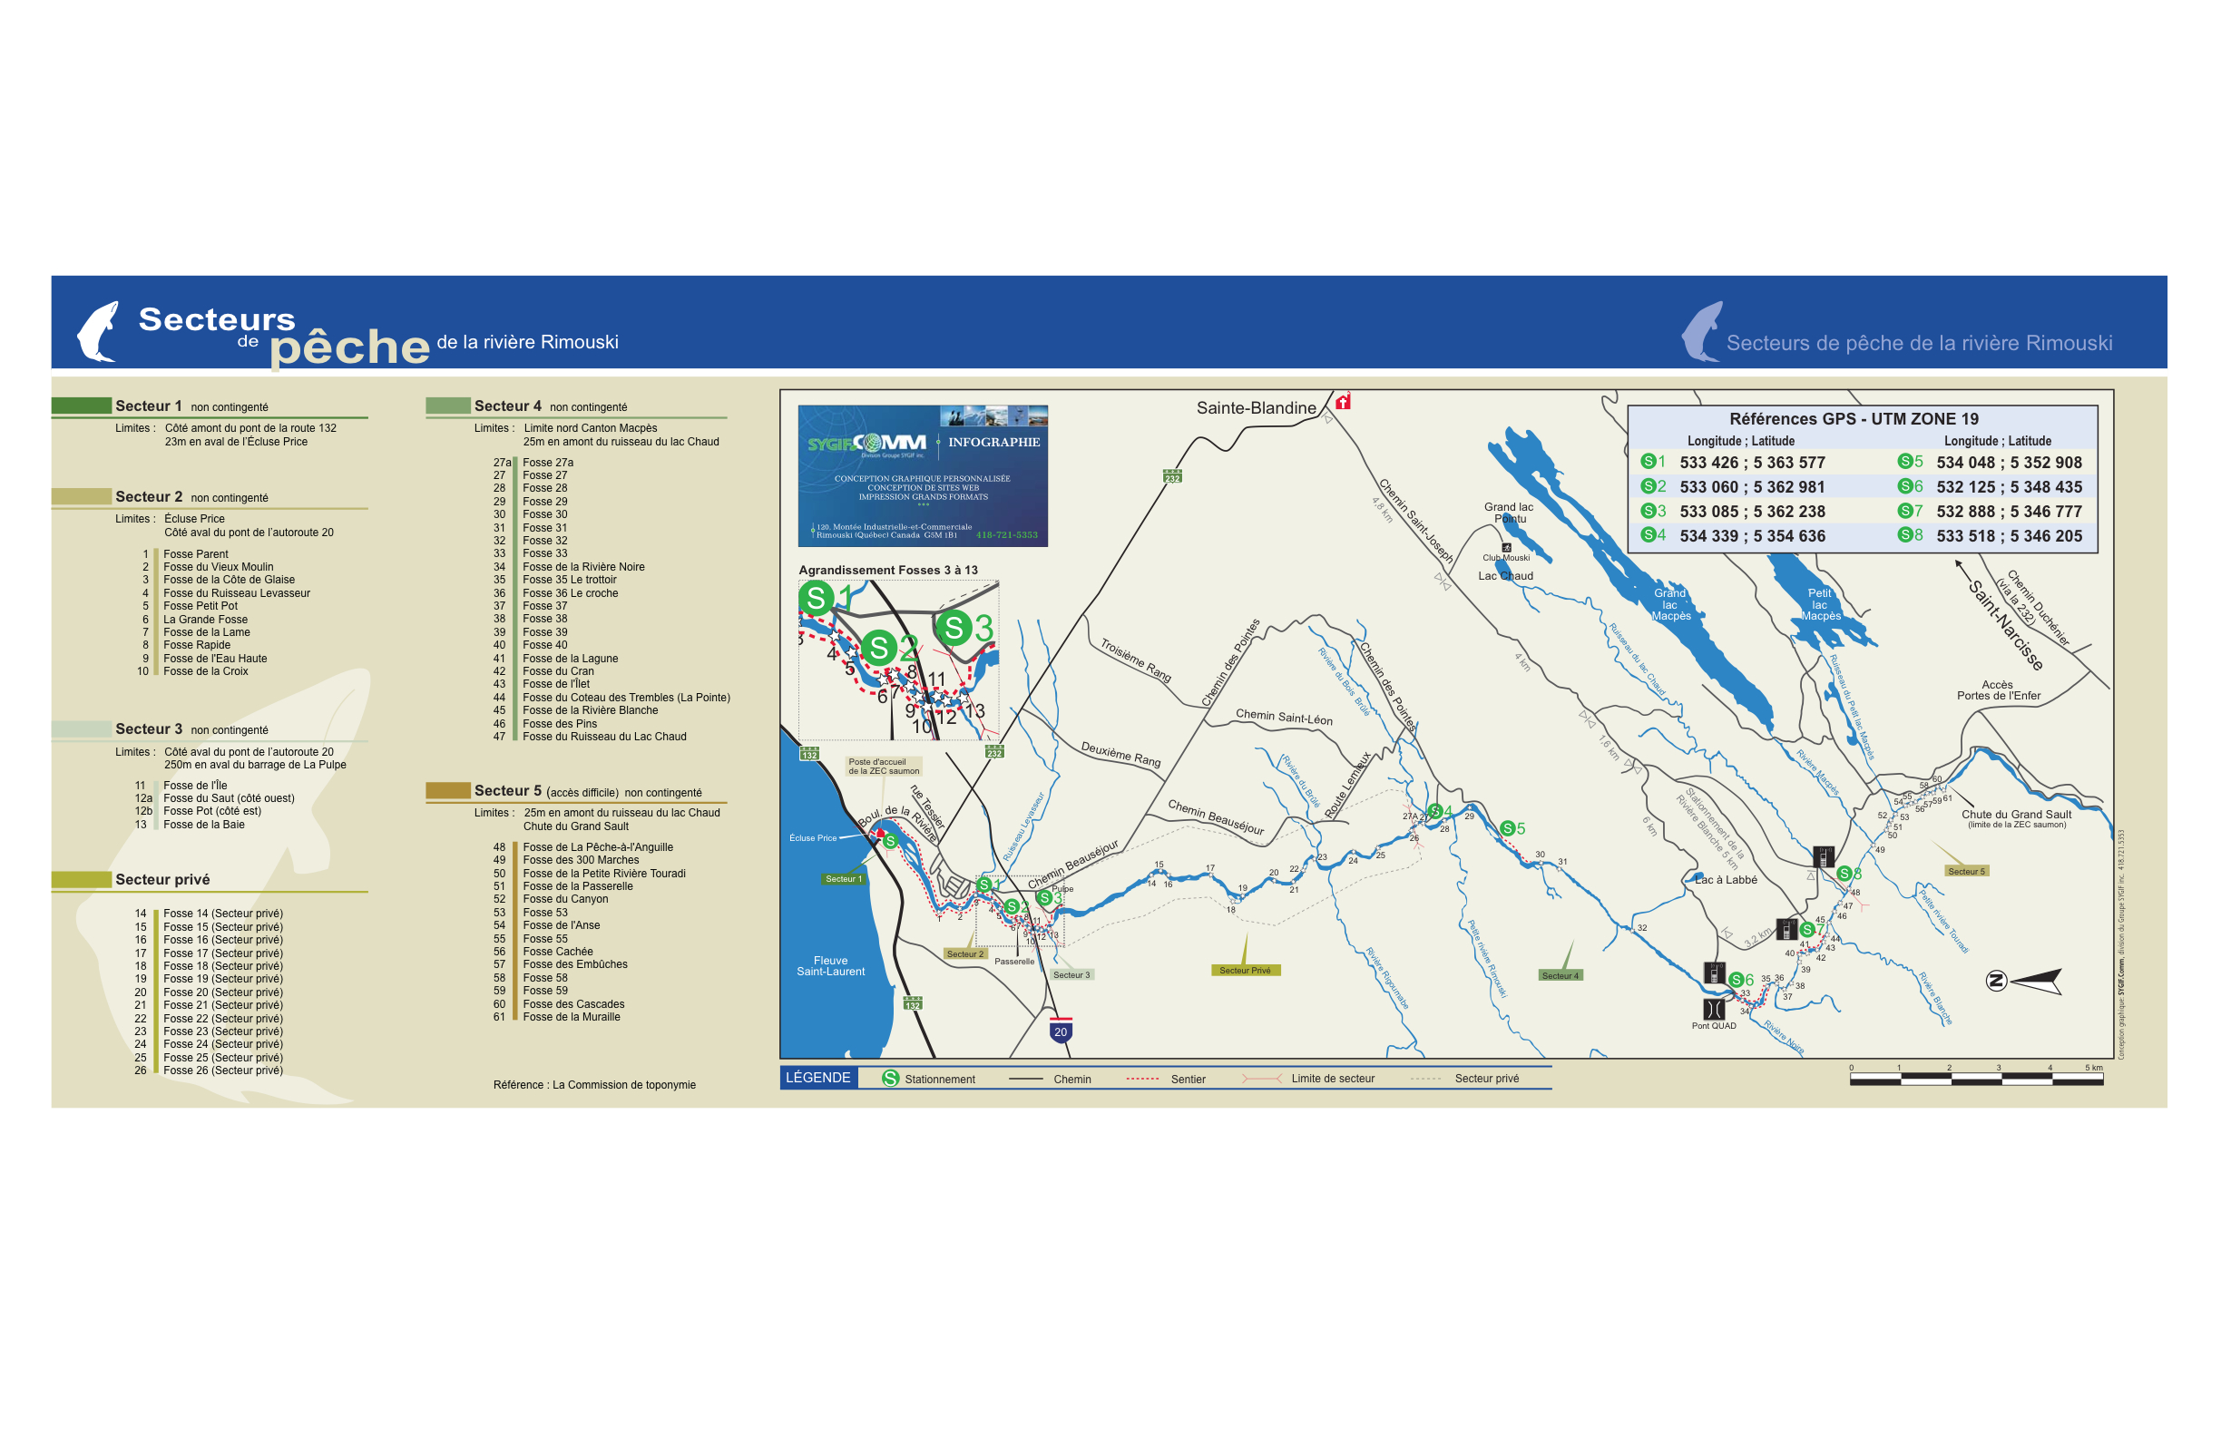Screen dimensions: 2221x1437
Task: Click the Stationnement icon in the legend
Action: tap(890, 1079)
